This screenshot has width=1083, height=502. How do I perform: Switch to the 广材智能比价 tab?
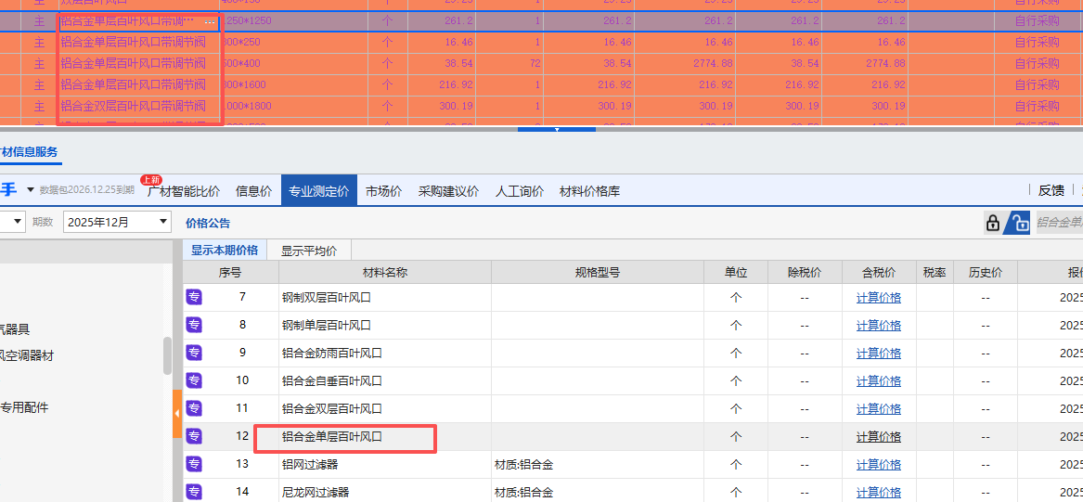(x=183, y=191)
